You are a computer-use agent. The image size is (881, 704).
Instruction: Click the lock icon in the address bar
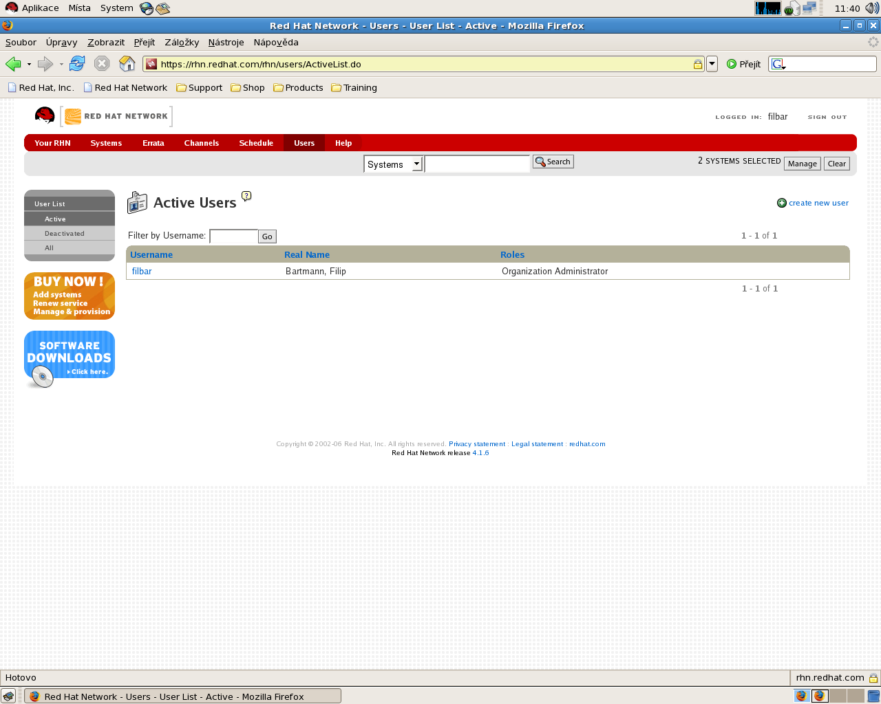pos(697,64)
